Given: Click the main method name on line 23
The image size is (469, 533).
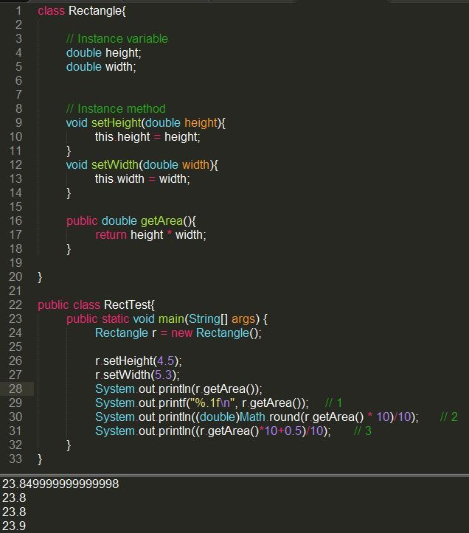Looking at the screenshot, I should coord(171,319).
